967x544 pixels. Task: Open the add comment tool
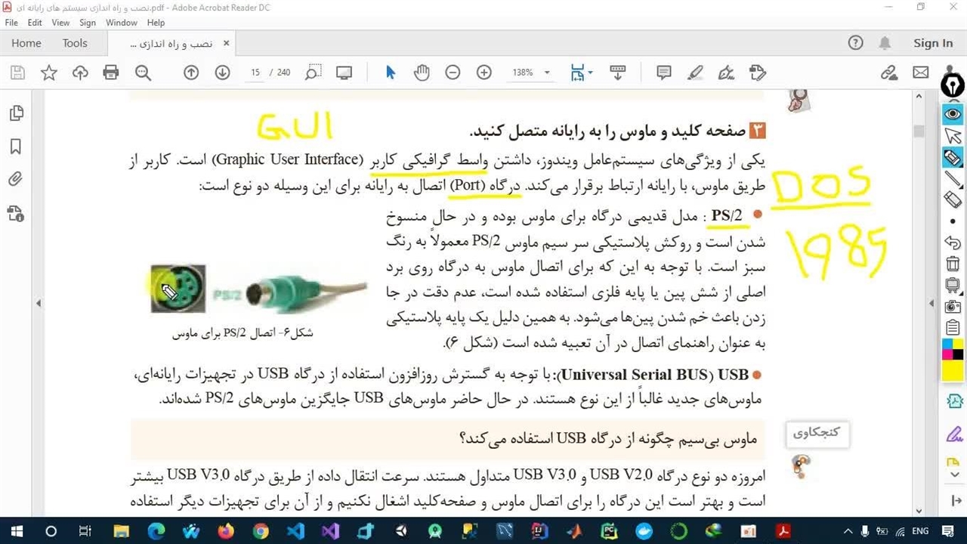(x=664, y=73)
